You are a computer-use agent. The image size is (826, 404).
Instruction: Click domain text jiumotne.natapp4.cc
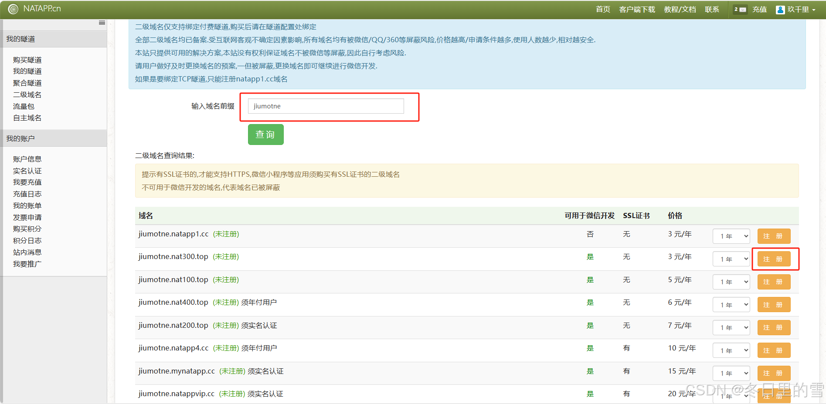click(x=173, y=348)
